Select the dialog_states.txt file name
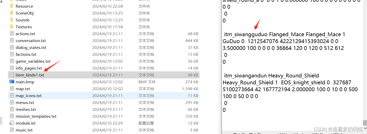The width and height of the screenshot is (367, 134). click(x=31, y=47)
